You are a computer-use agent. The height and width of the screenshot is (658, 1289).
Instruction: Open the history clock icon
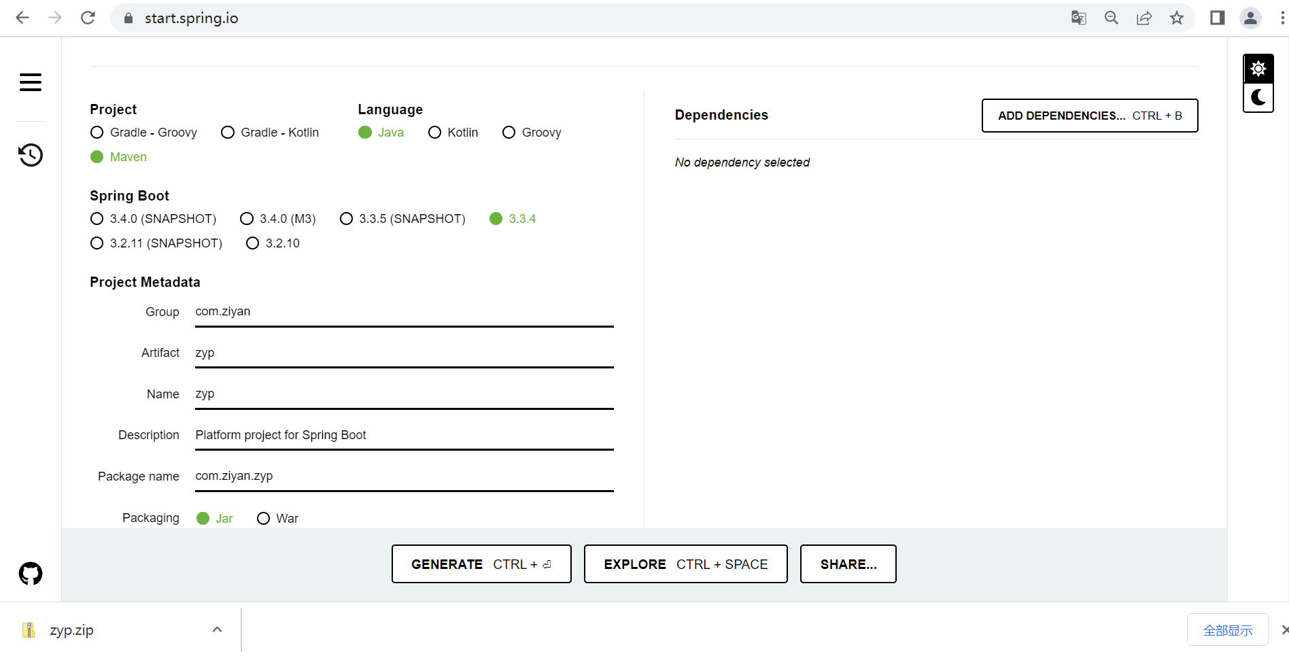coord(31,155)
